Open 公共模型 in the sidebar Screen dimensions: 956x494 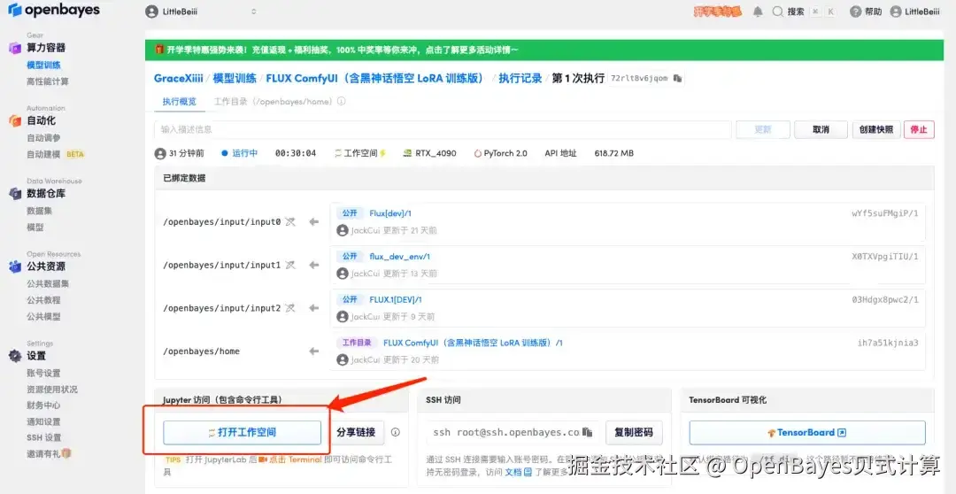tap(43, 317)
